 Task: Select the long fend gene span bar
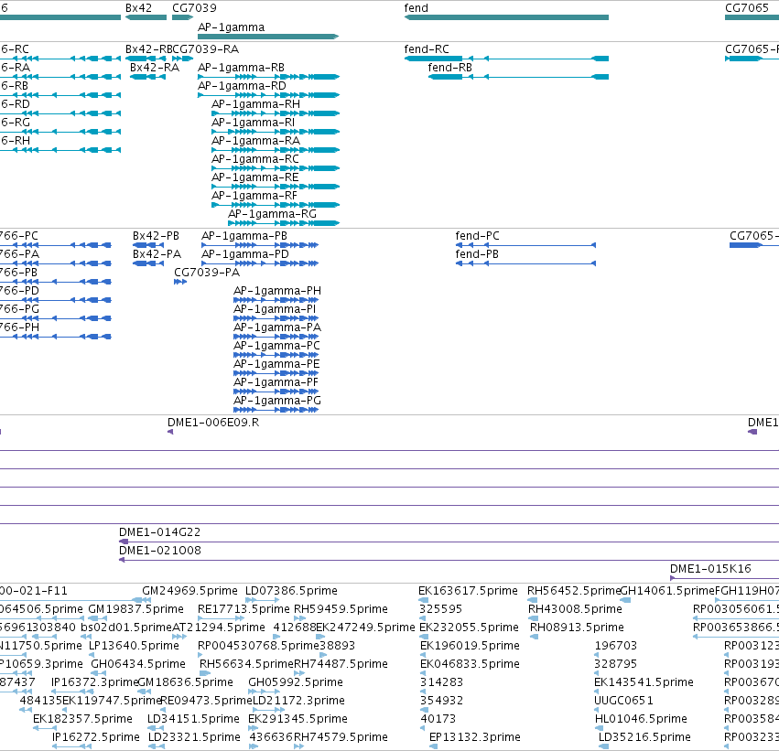tap(506, 17)
